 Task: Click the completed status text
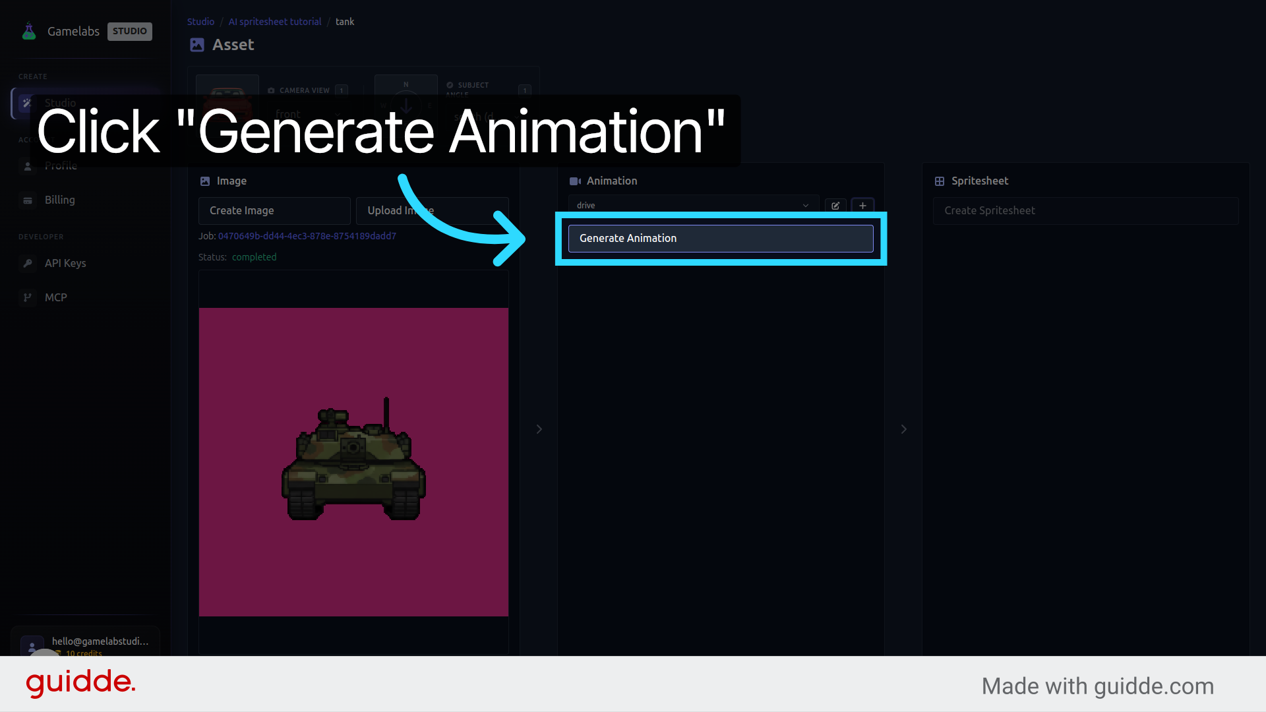point(254,257)
